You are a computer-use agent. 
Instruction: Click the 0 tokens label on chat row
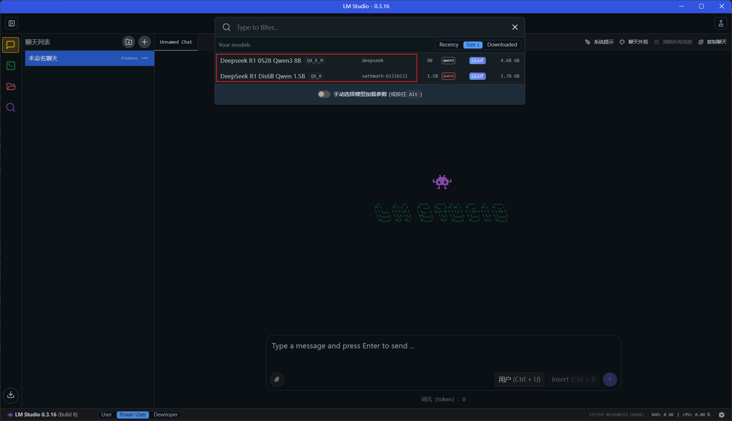(129, 58)
